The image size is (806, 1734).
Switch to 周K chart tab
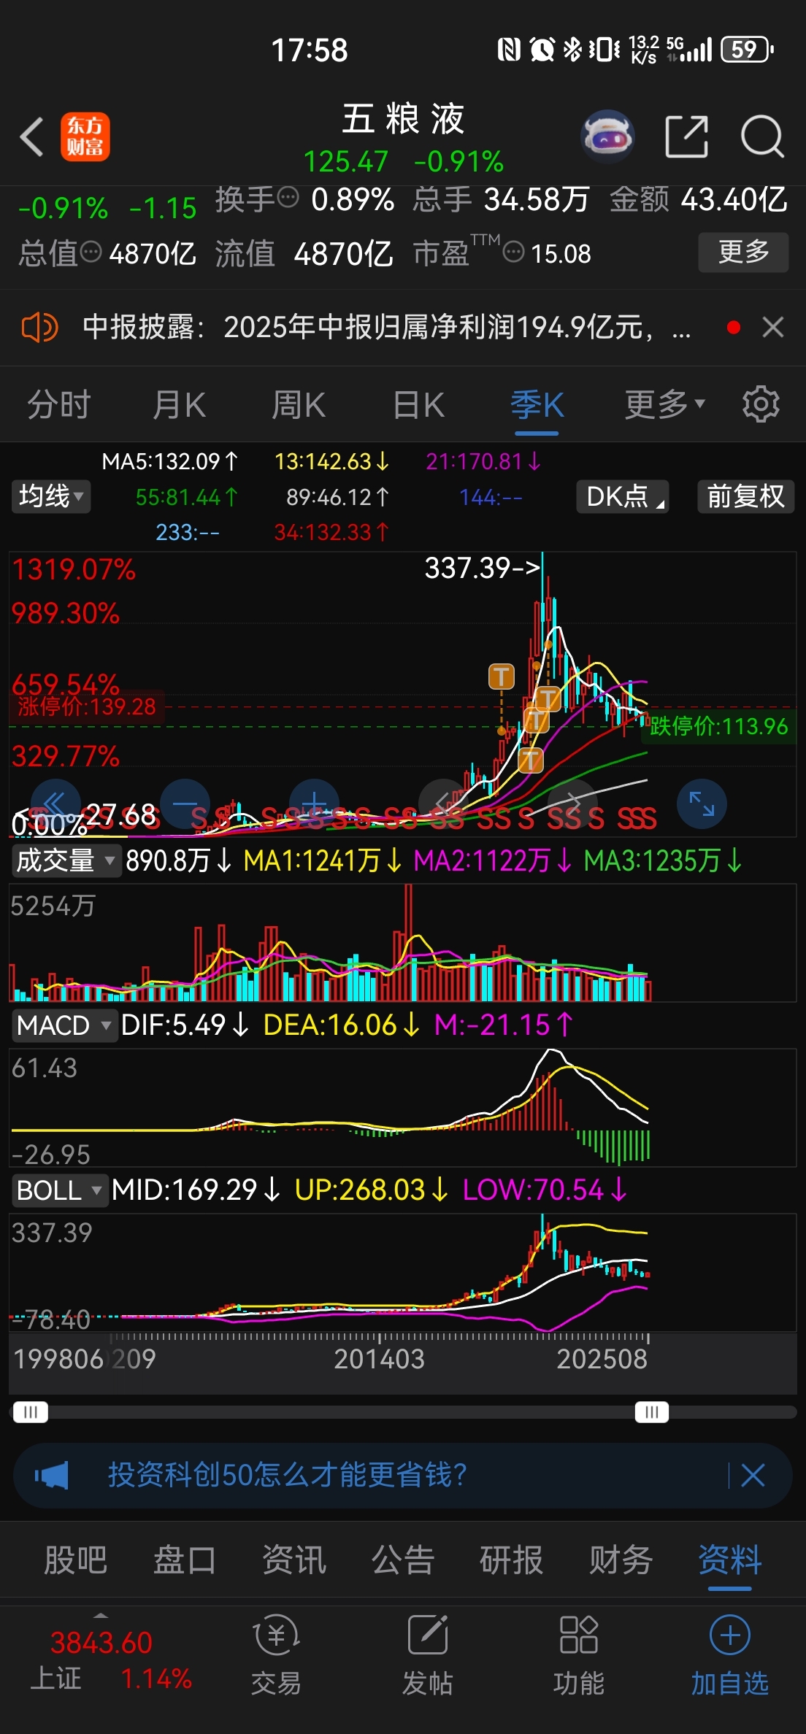[299, 404]
